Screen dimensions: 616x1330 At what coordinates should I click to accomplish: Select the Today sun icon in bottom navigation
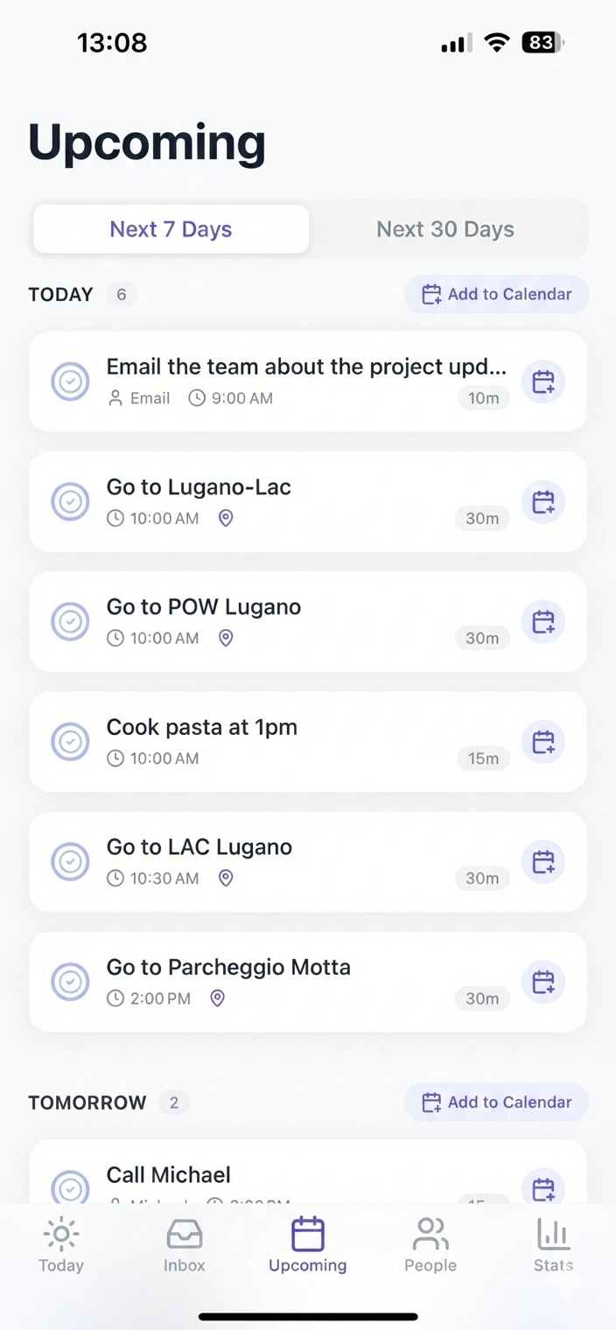[60, 1234]
